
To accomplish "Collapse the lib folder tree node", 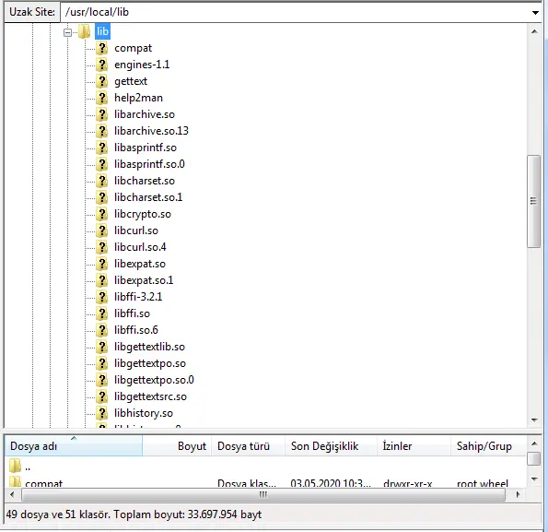I will [67, 32].
